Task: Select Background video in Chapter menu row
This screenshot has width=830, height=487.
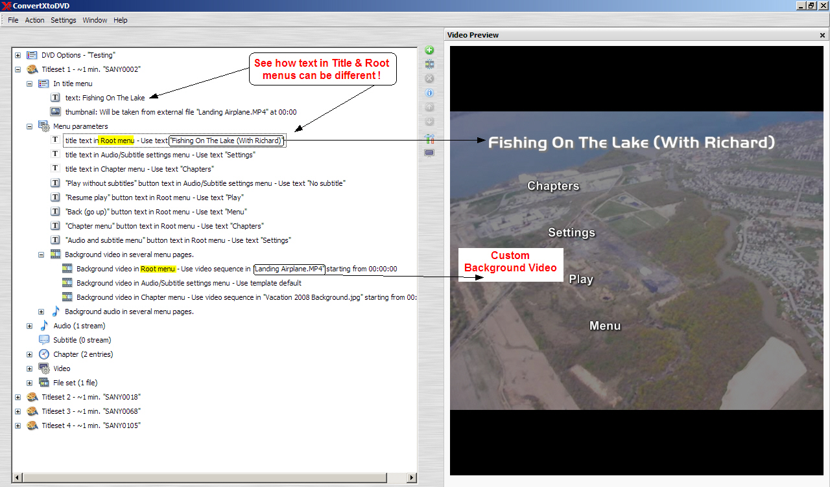Action: (x=246, y=297)
